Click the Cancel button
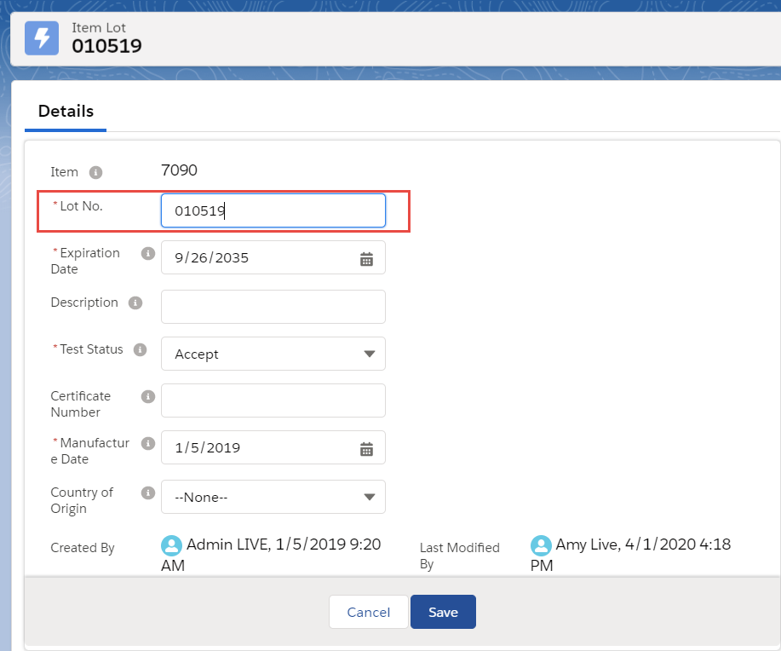 pyautogui.click(x=369, y=612)
